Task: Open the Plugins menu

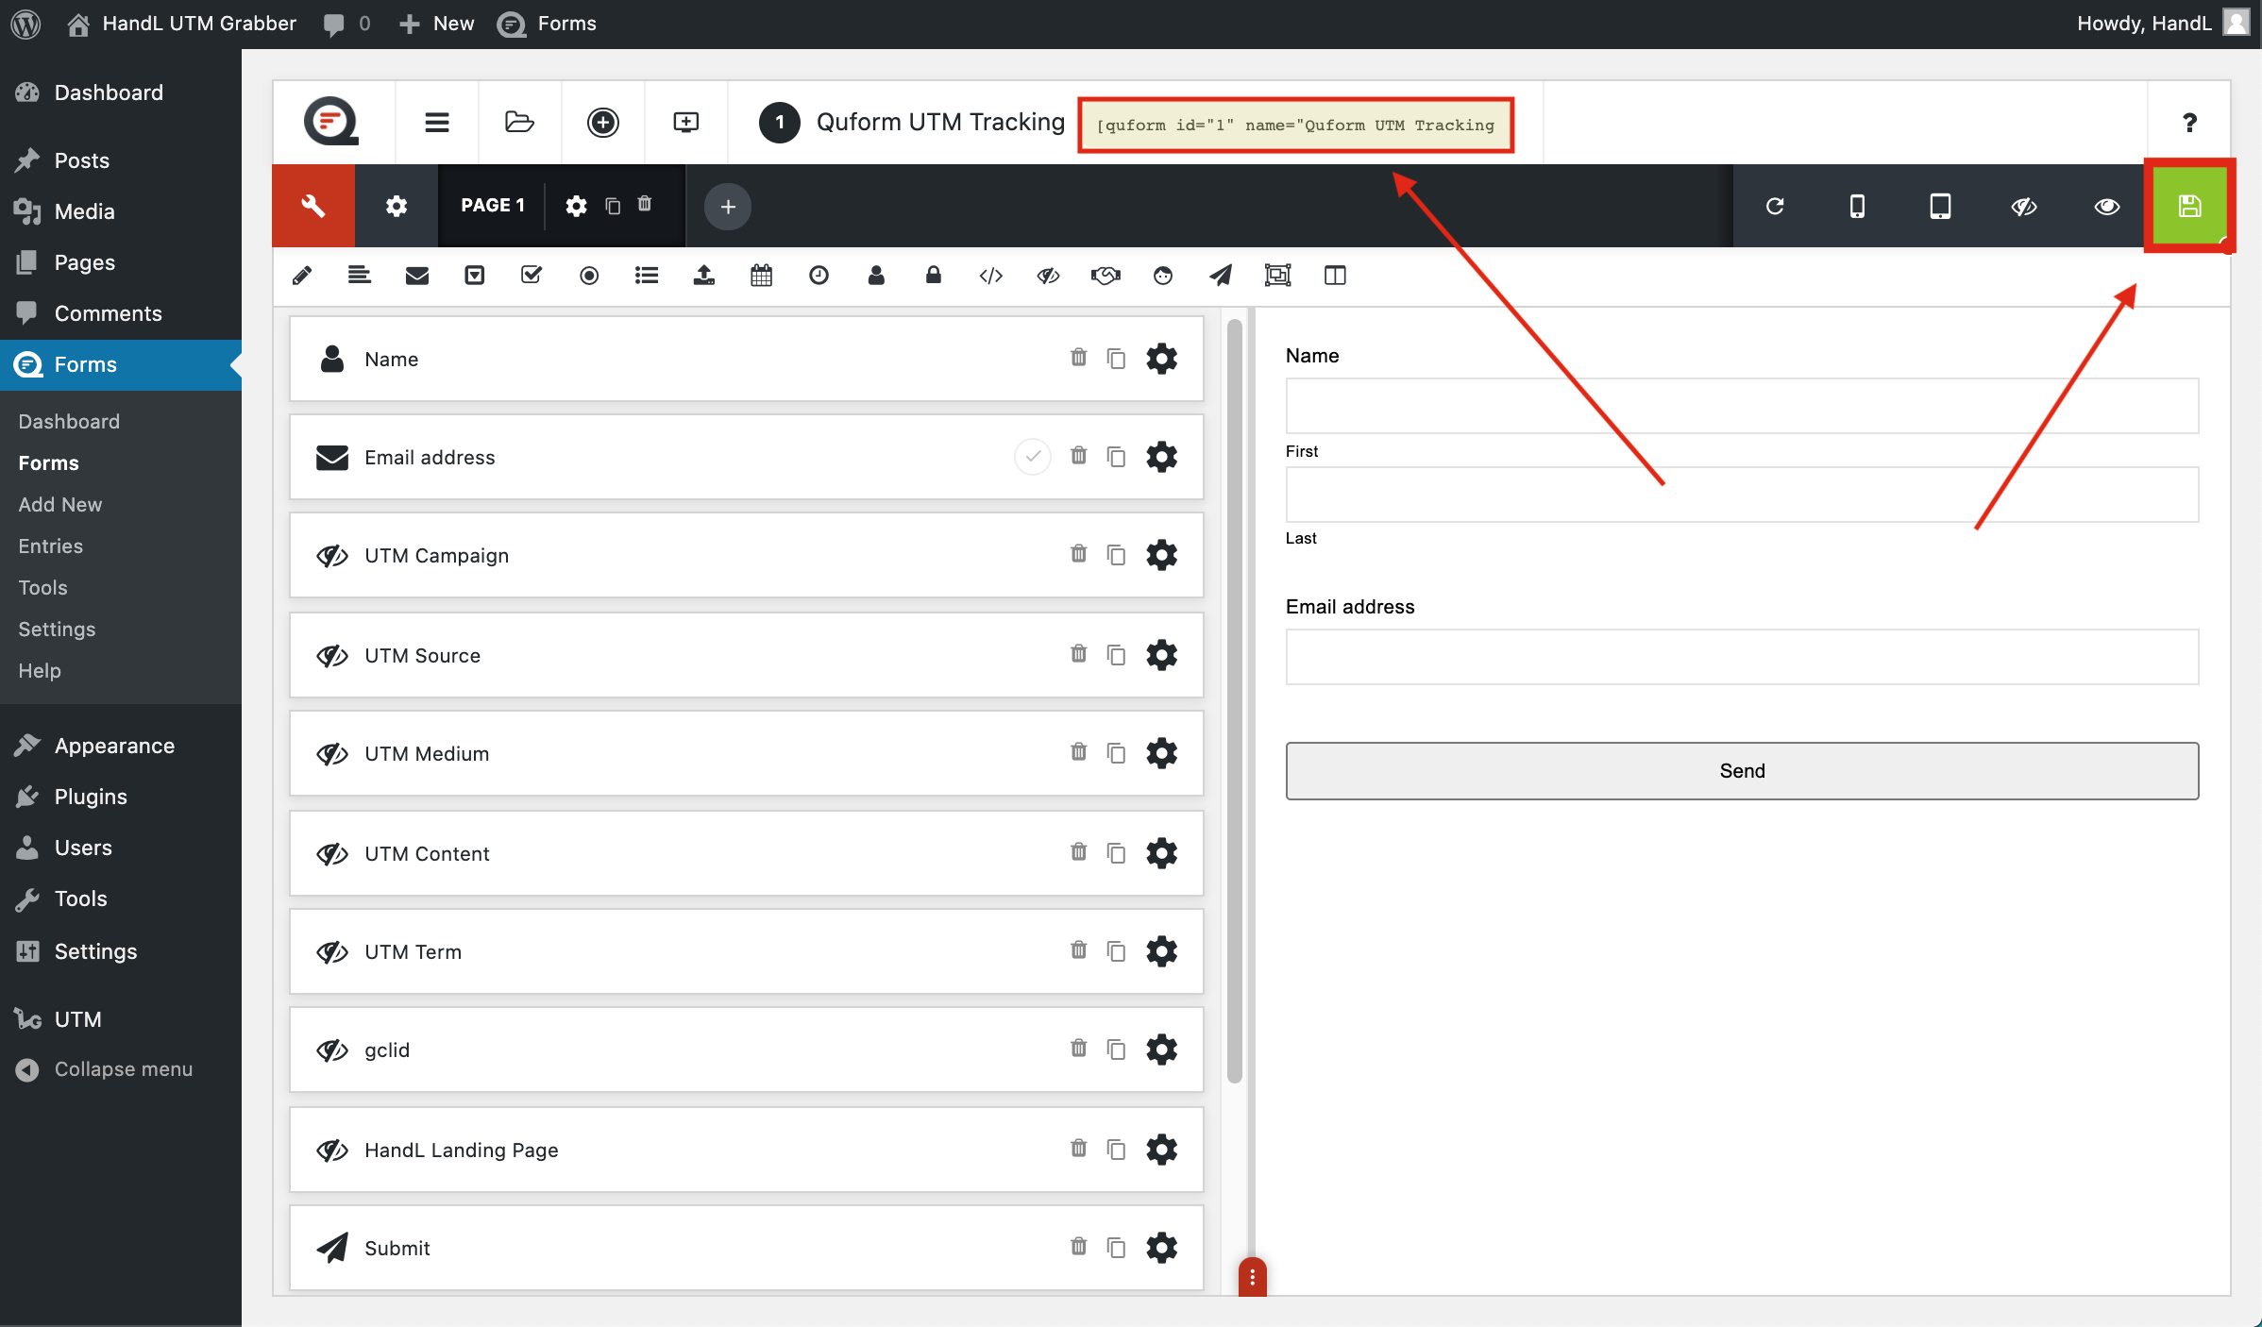Action: click(91, 797)
